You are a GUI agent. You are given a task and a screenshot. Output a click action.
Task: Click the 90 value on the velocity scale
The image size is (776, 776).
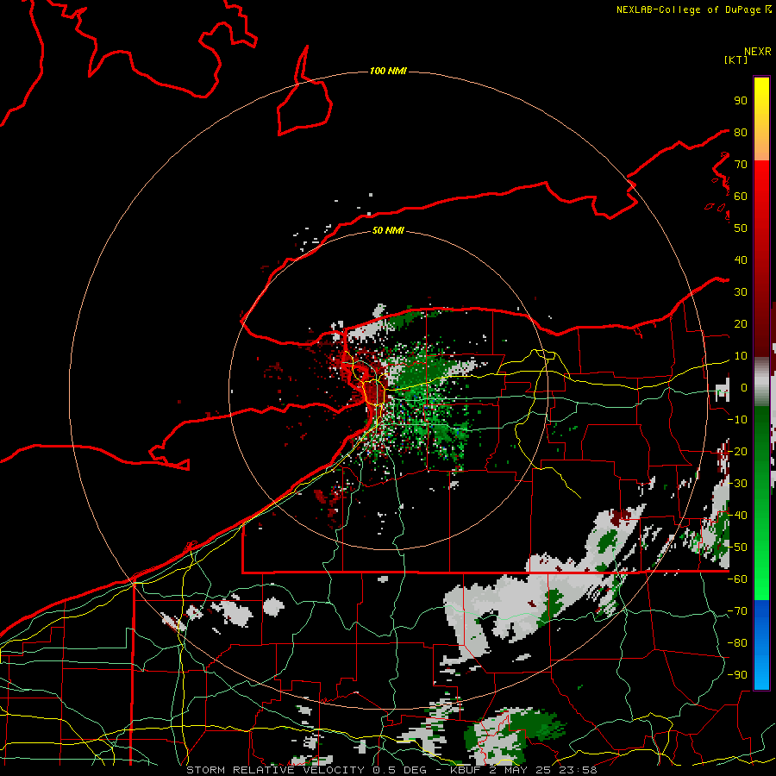pos(741,101)
